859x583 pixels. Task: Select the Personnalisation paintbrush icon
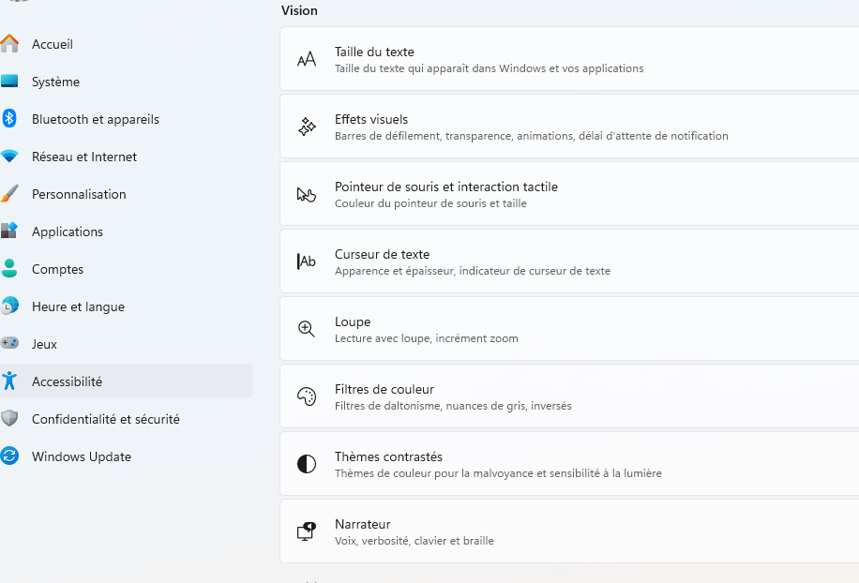coord(9,194)
